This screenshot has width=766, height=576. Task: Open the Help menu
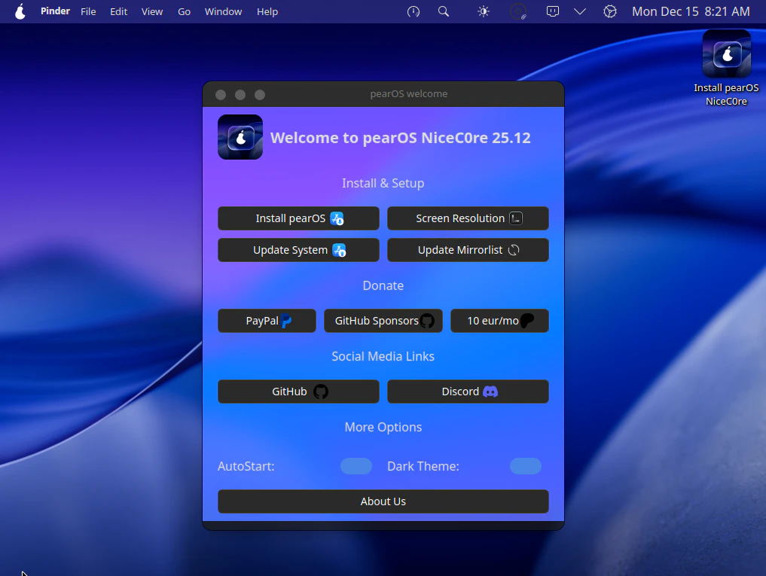click(x=267, y=12)
